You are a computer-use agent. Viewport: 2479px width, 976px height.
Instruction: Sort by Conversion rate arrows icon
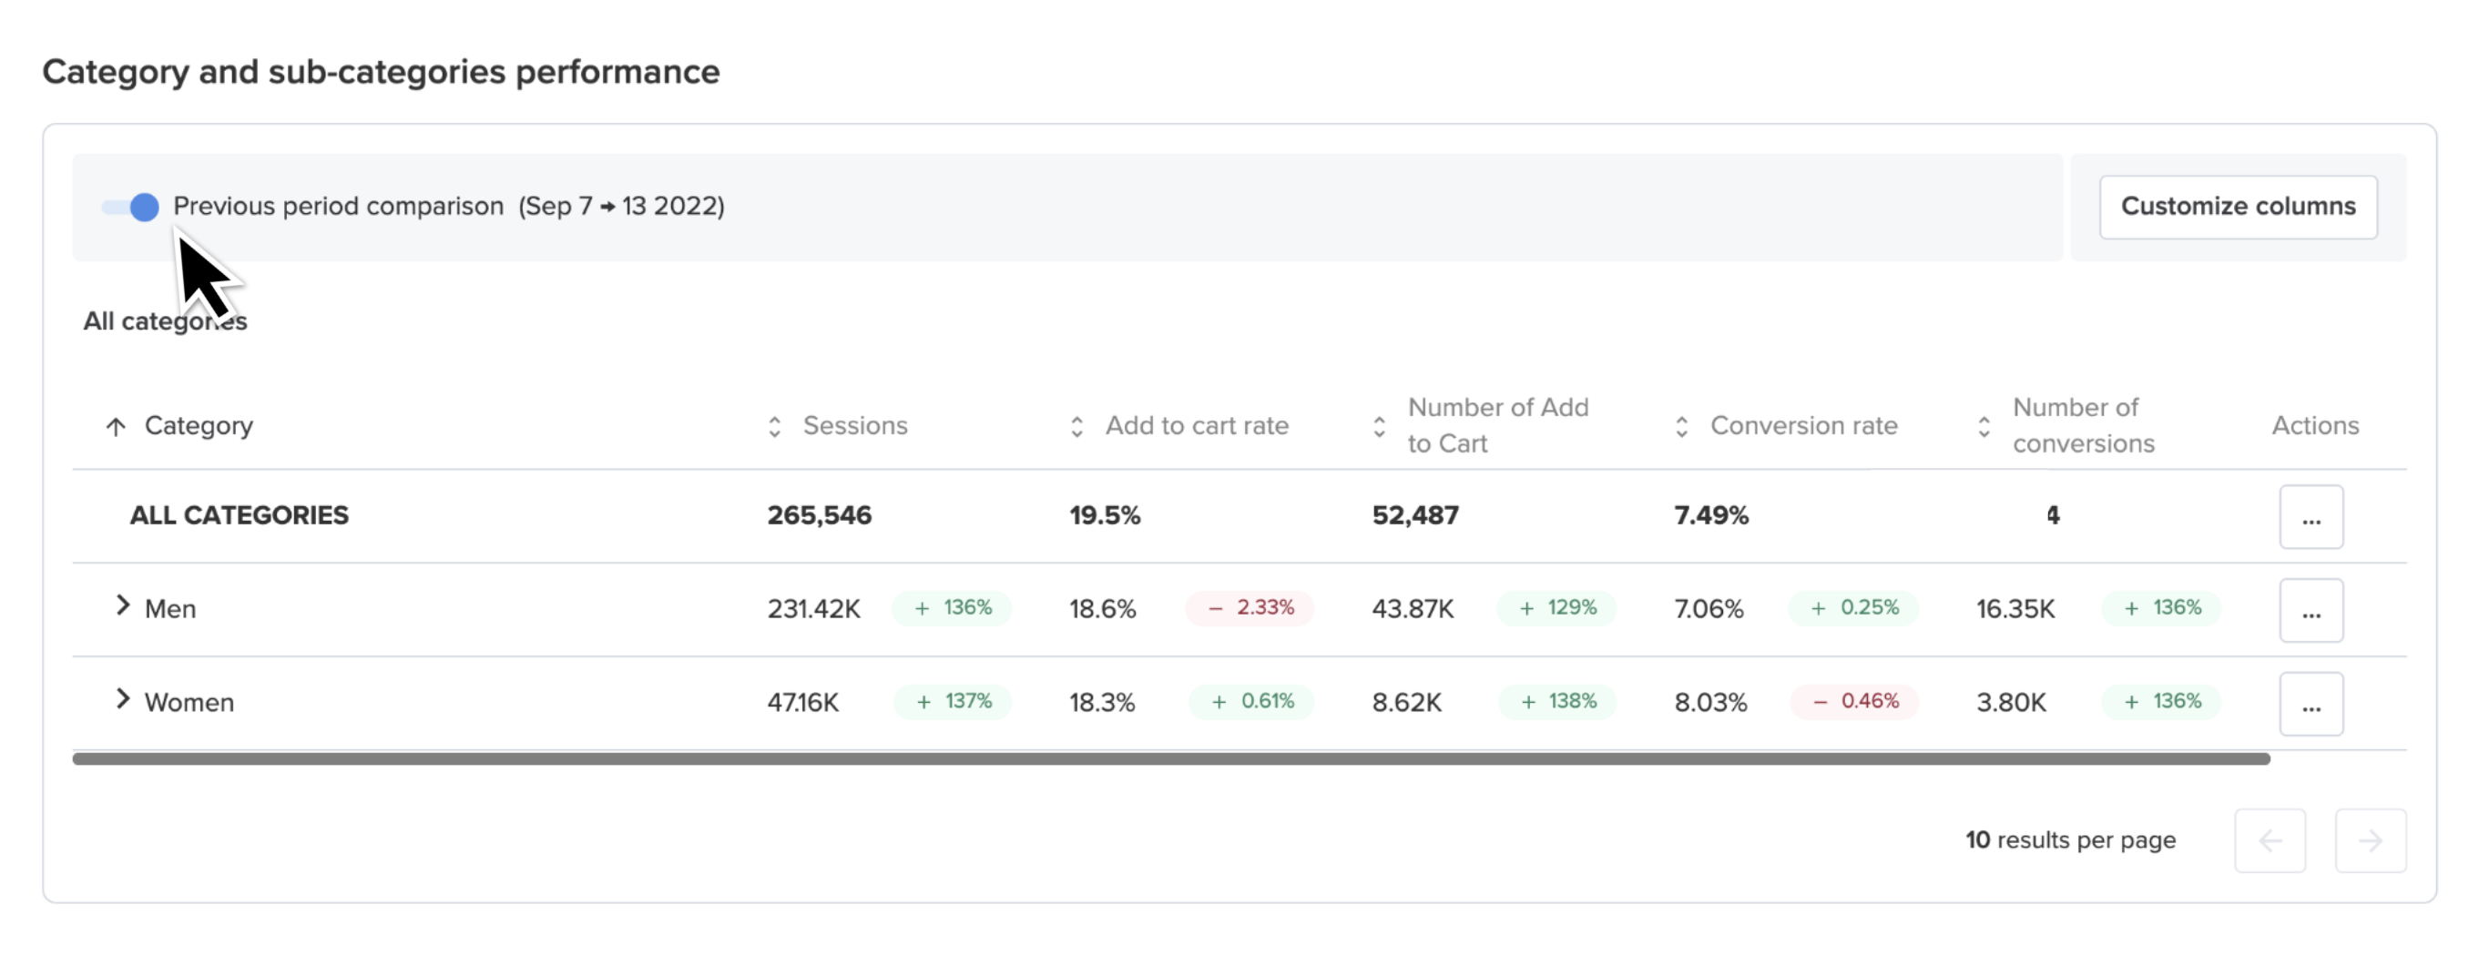tap(1681, 427)
